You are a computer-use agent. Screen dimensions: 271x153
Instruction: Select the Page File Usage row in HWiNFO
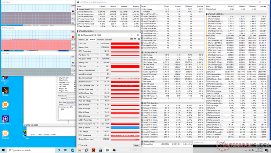[x=108, y=26]
